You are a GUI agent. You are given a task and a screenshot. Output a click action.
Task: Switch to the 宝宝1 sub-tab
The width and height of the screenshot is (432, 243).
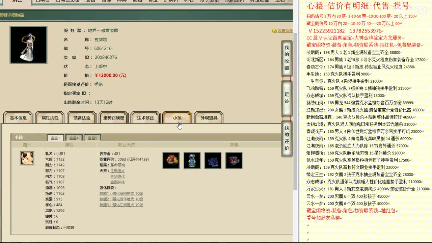(55, 138)
